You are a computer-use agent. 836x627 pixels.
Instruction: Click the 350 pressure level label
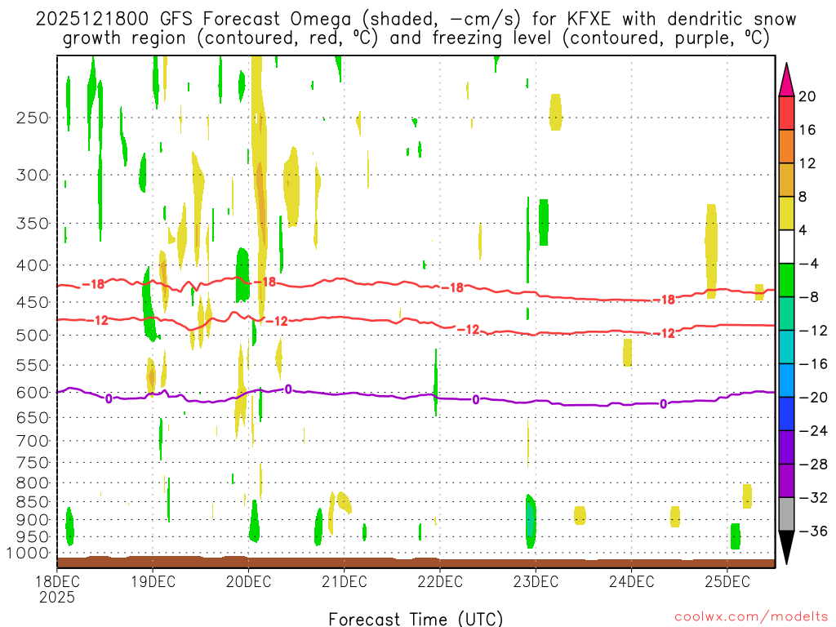click(x=33, y=224)
